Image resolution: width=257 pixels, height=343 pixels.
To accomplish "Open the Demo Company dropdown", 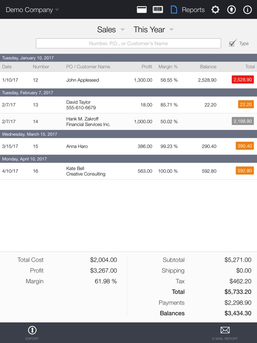I will pyautogui.click(x=32, y=10).
